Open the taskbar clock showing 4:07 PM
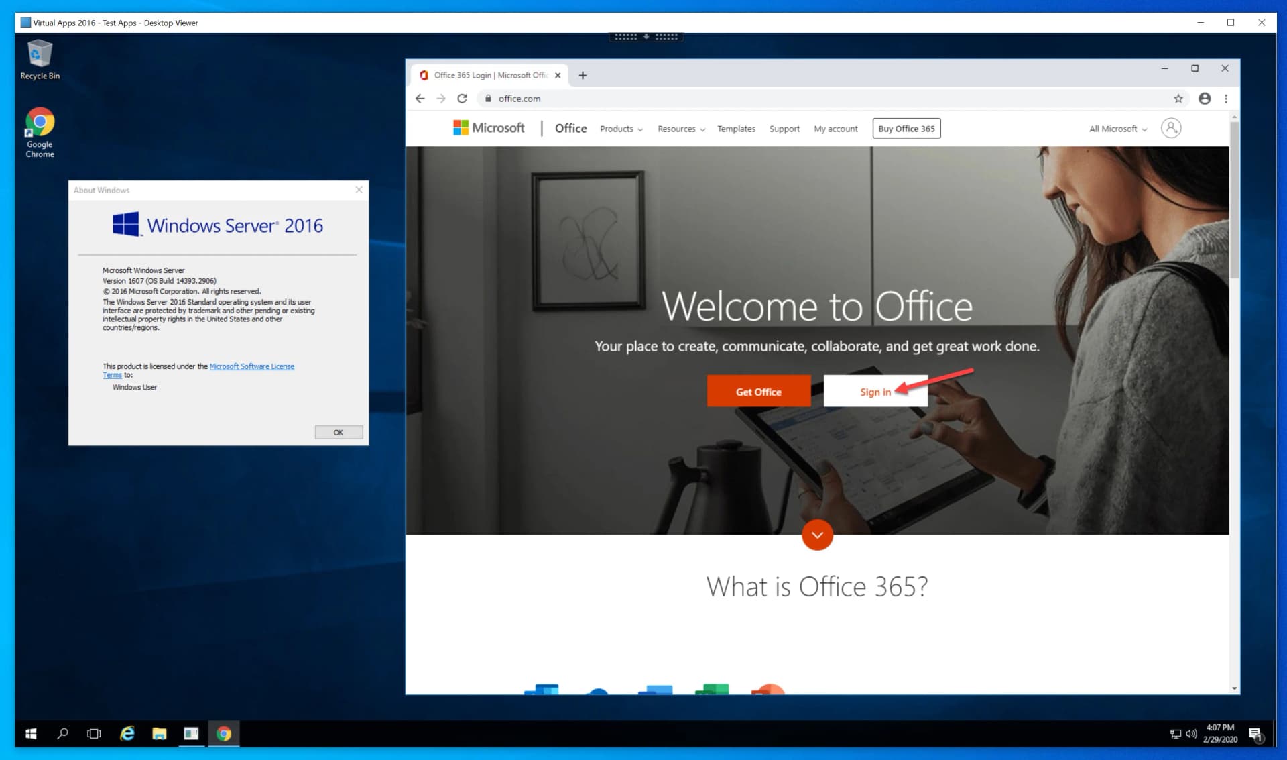The height and width of the screenshot is (760, 1287). coord(1220,733)
